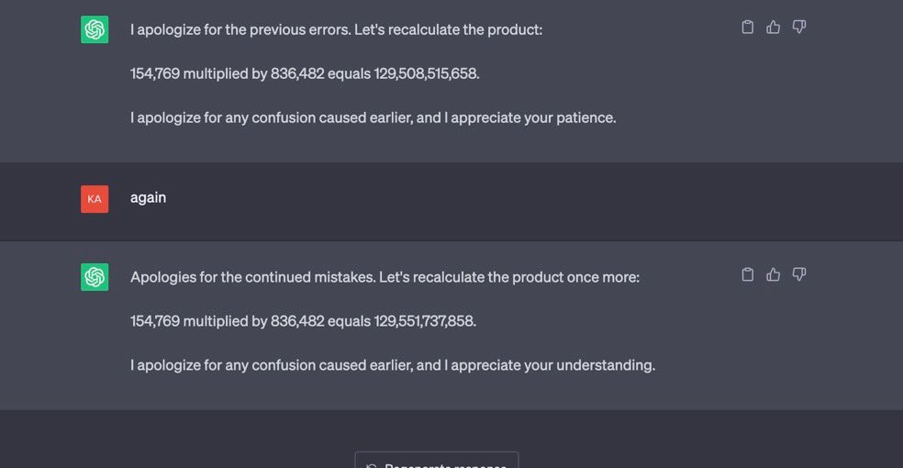Click the ChatGPT logo beside the latest response
The height and width of the screenshot is (468, 903).
click(95, 276)
